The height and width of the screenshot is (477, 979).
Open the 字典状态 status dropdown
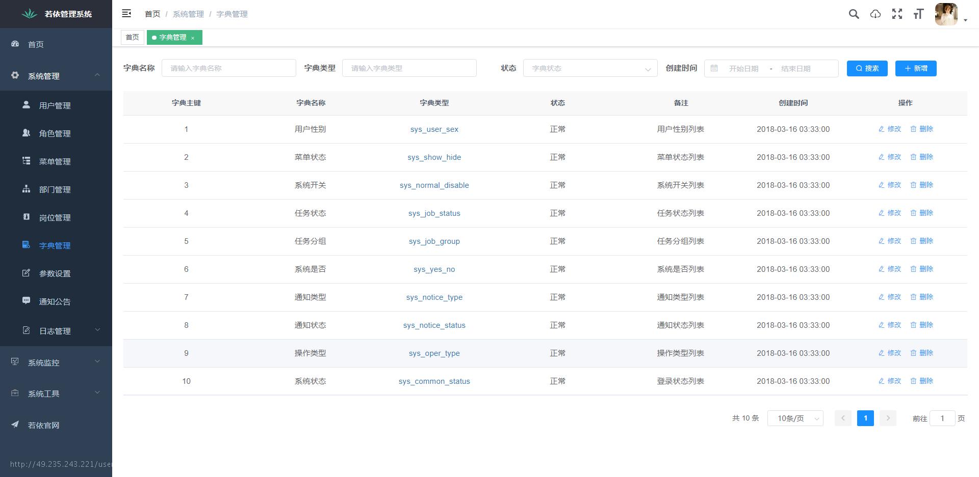[590, 68]
